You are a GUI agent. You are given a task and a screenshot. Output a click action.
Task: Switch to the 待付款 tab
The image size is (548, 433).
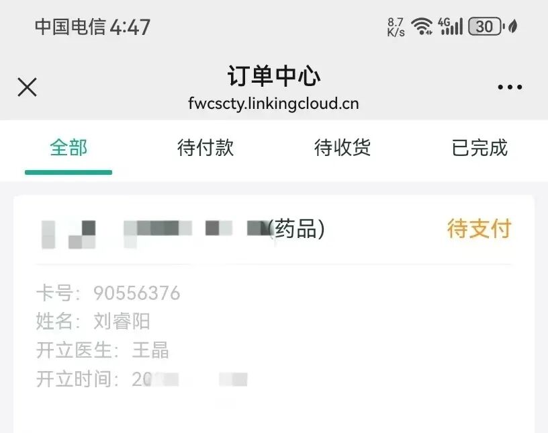pyautogui.click(x=205, y=147)
